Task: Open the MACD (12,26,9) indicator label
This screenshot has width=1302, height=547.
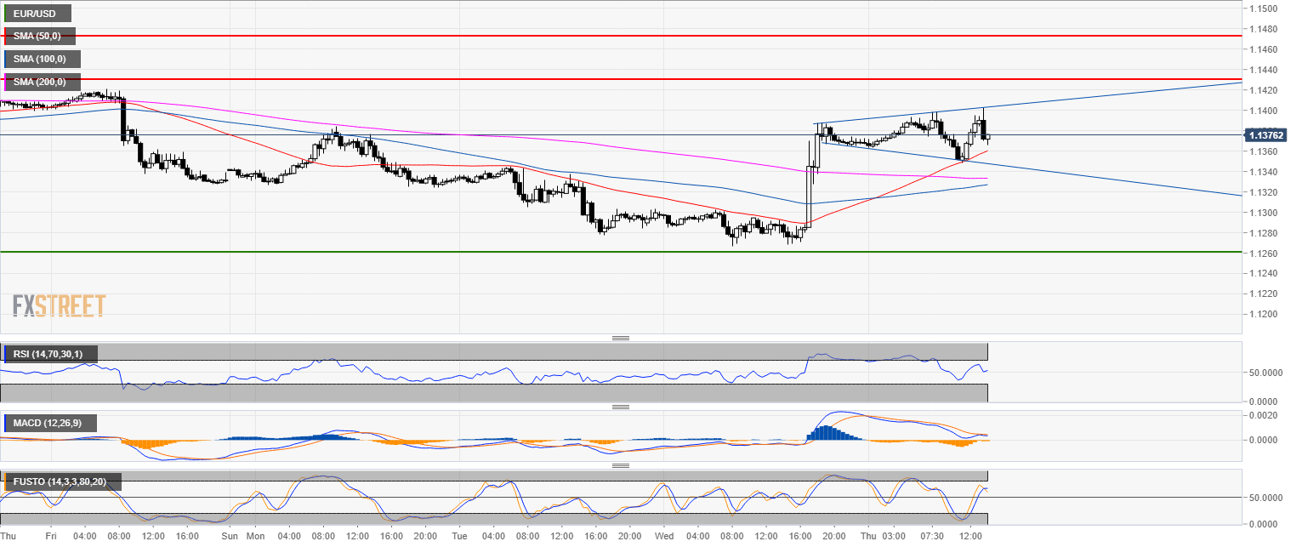Action: (x=49, y=423)
